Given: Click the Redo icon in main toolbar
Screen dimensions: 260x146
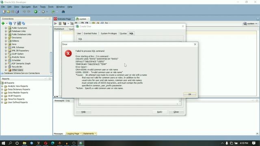Looking at the screenshot, I should point(29,12).
